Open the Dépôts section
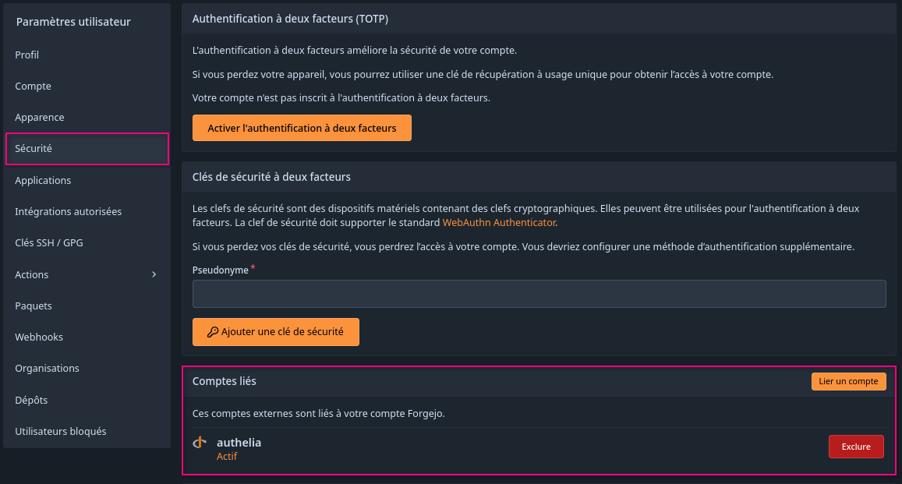902x484 pixels. click(87, 400)
